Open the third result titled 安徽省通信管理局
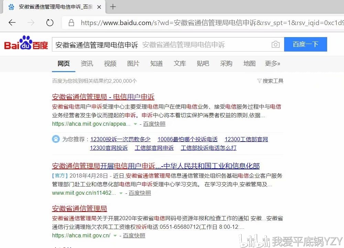This screenshot has width=344, height=248. [x=79, y=208]
